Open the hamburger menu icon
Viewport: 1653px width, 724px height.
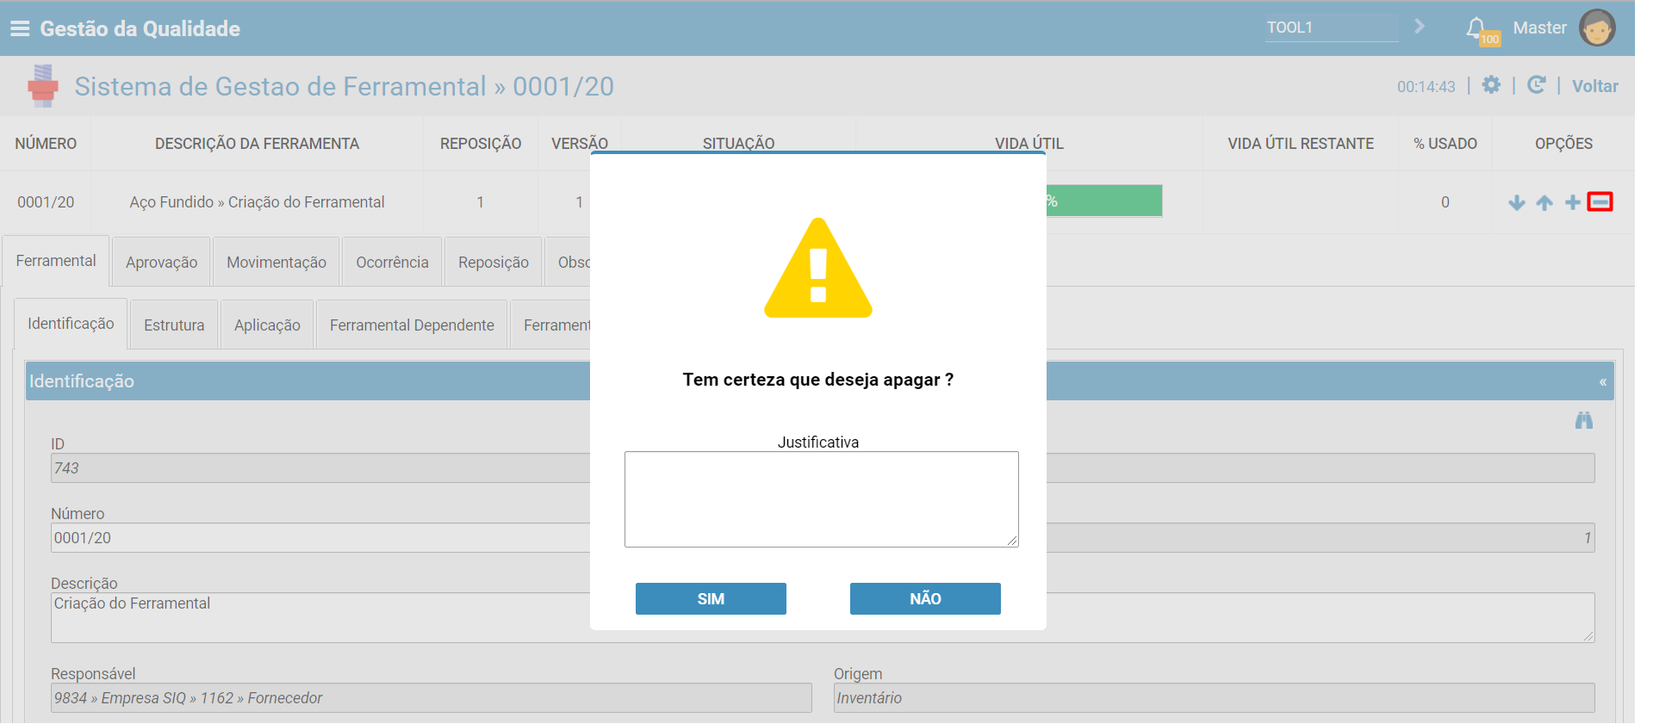tap(20, 28)
